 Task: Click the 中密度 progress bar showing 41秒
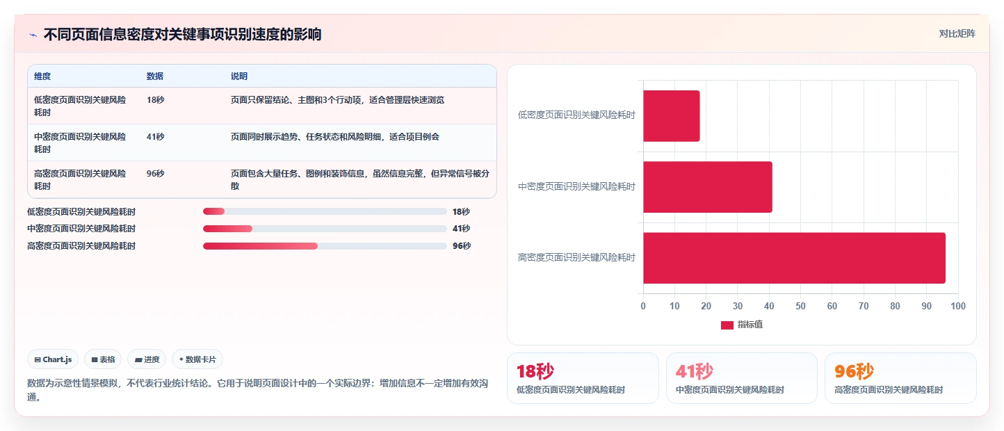(x=325, y=229)
